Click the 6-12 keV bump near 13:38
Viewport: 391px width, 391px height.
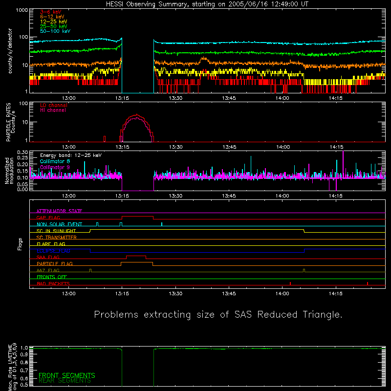tap(204, 59)
